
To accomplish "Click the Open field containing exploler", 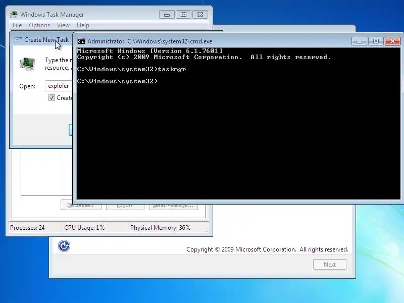I will [x=59, y=86].
